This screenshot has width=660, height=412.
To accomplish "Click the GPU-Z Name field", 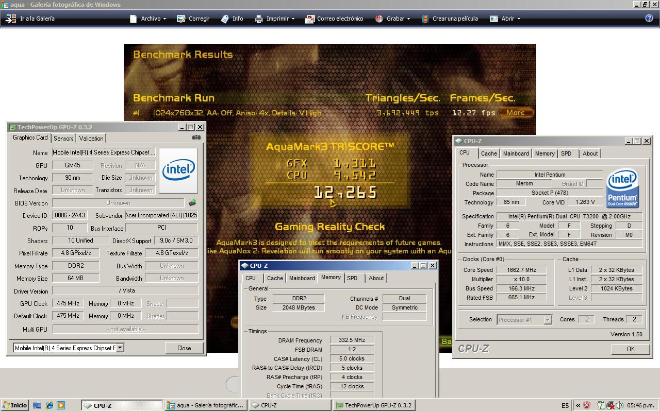I will click(x=104, y=152).
